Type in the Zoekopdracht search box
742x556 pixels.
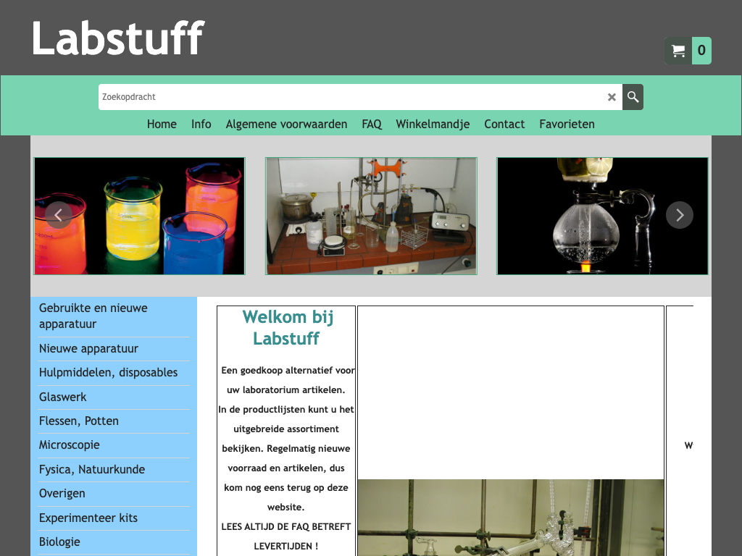[348, 97]
